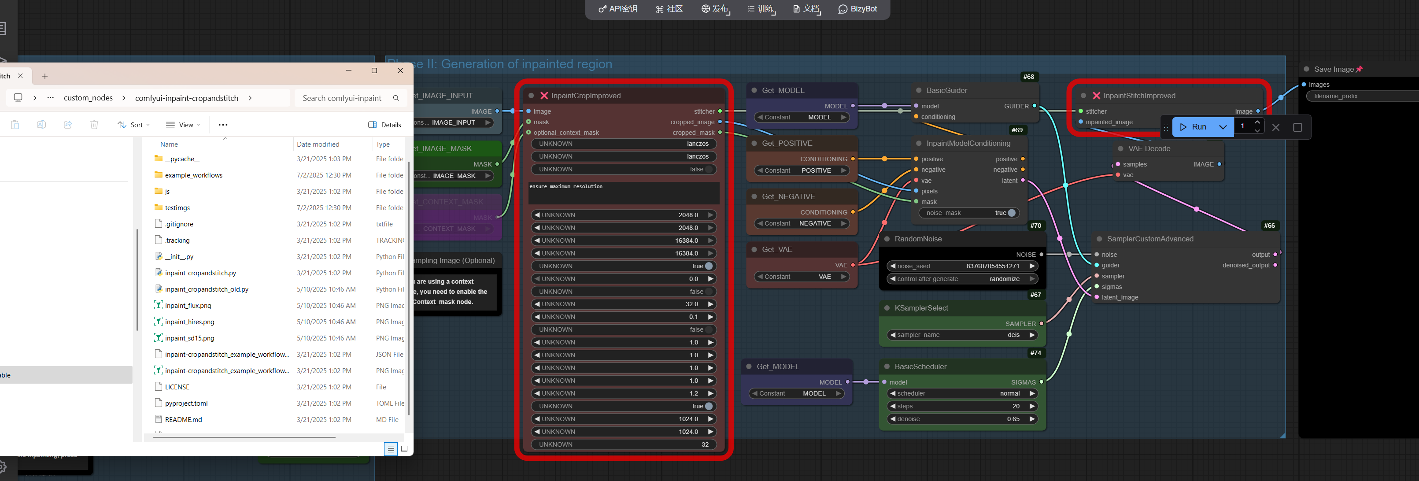Collapse the BasicScheduler node via its dot
The height and width of the screenshot is (481, 1419).
pos(887,366)
